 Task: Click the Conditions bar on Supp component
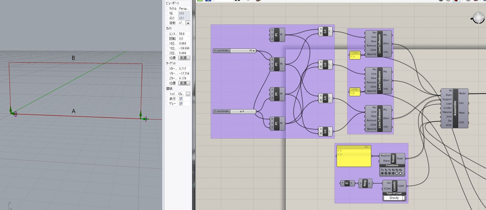tap(392, 166)
